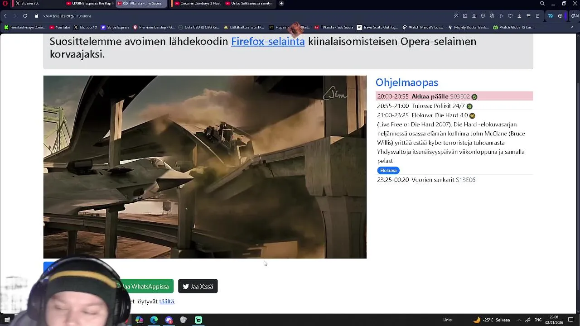
Task: Open the taskbar clock showing 23.08
Action: [554, 320]
